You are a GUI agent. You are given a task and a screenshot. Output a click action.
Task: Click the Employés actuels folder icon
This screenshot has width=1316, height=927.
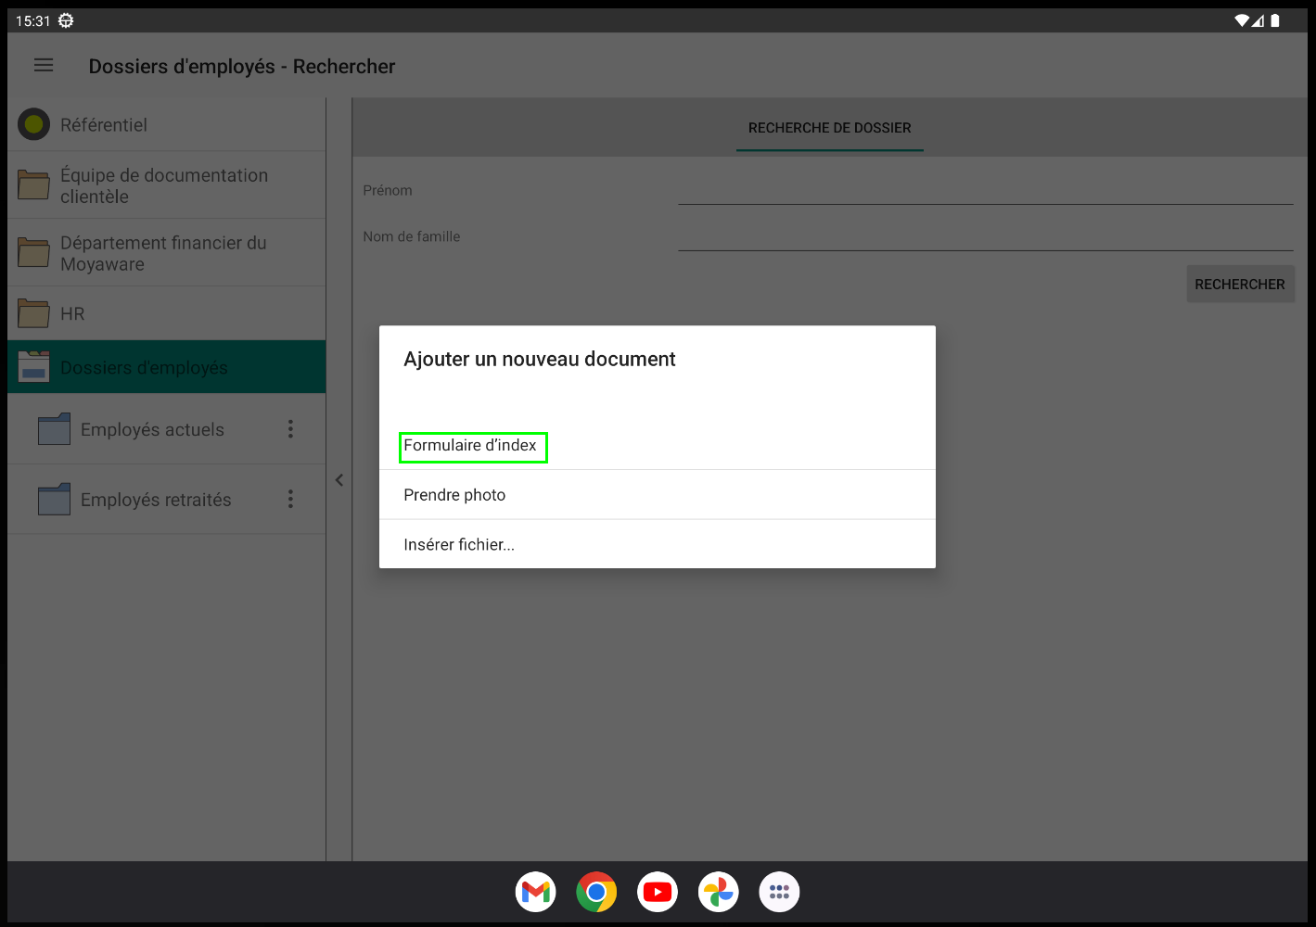click(55, 429)
